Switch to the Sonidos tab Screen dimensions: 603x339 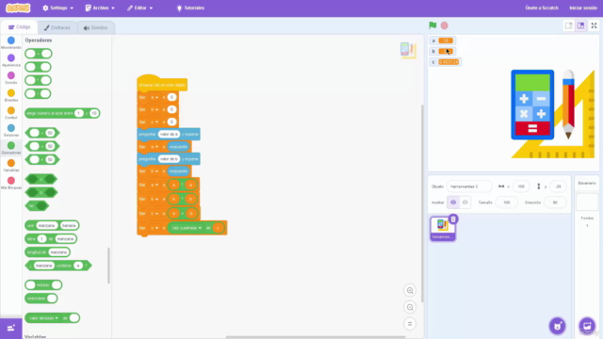click(95, 27)
